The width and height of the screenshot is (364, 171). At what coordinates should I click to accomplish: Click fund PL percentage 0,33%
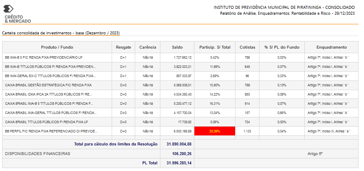tap(282, 76)
